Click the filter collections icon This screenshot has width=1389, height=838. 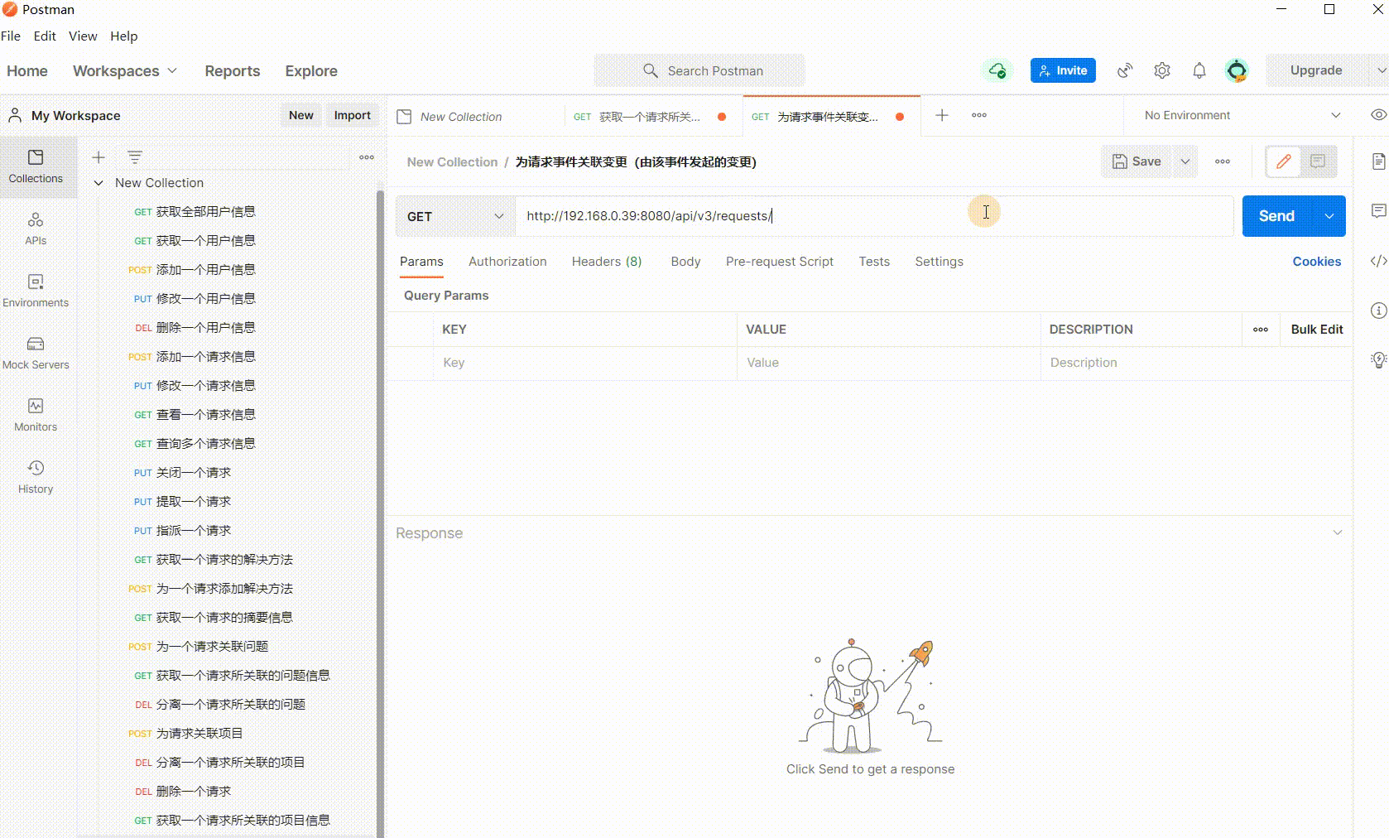tap(135, 157)
